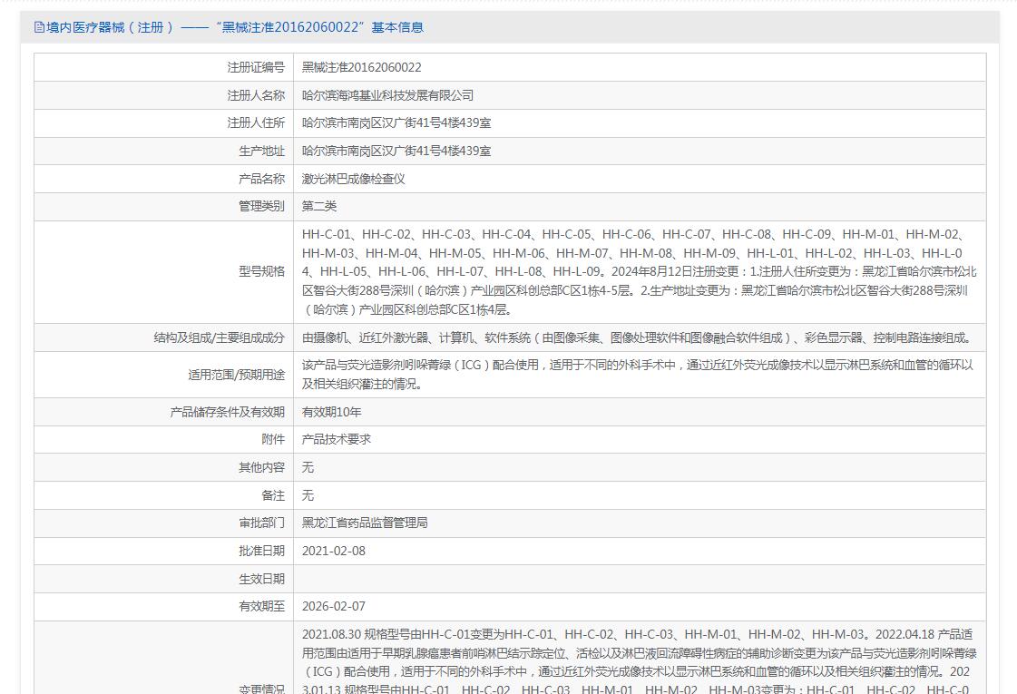
Task: Click the 结构及组成/主要组成成分 row label
Action: (219, 337)
